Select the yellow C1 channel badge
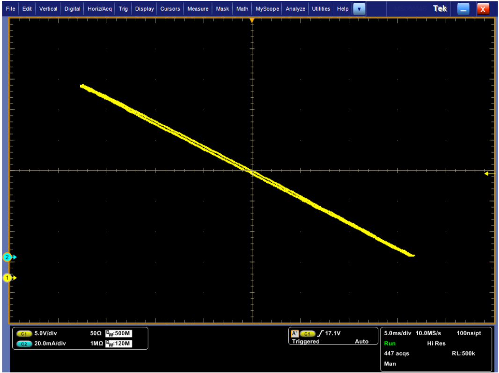 [x=23, y=334]
